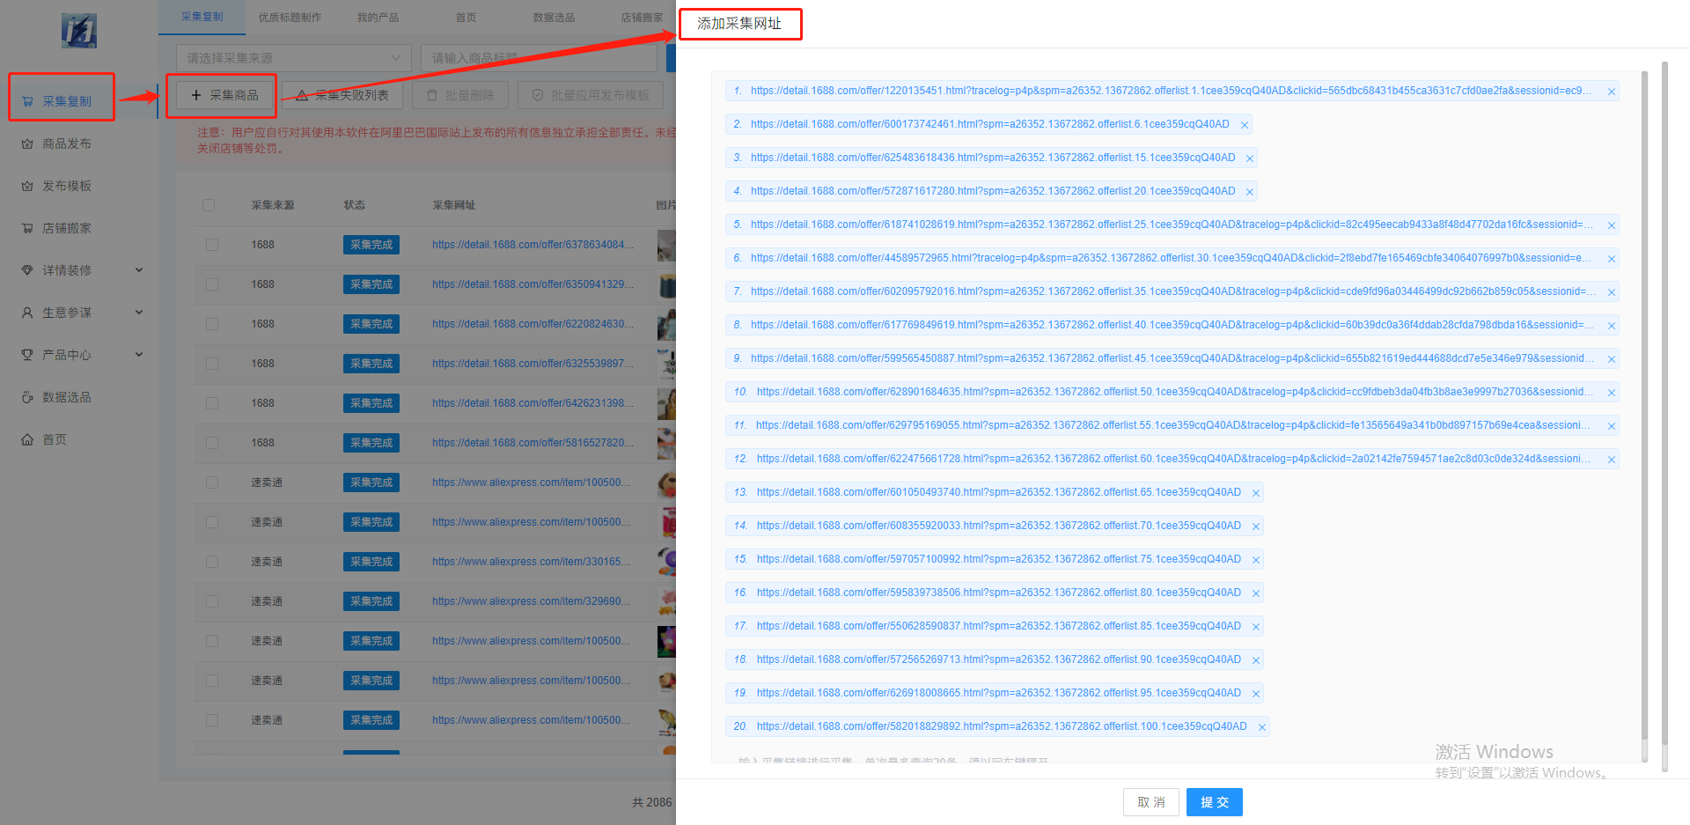Open the aliexpress.com/item/330165 link
1690x825 pixels.
click(x=531, y=562)
